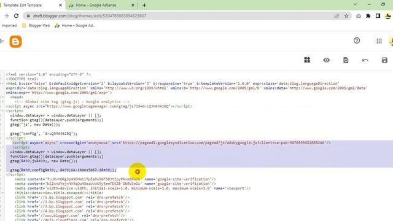Viewport: 393px width, 221px height.
Task: Click the site lock icon in address bar
Action: (28, 16)
